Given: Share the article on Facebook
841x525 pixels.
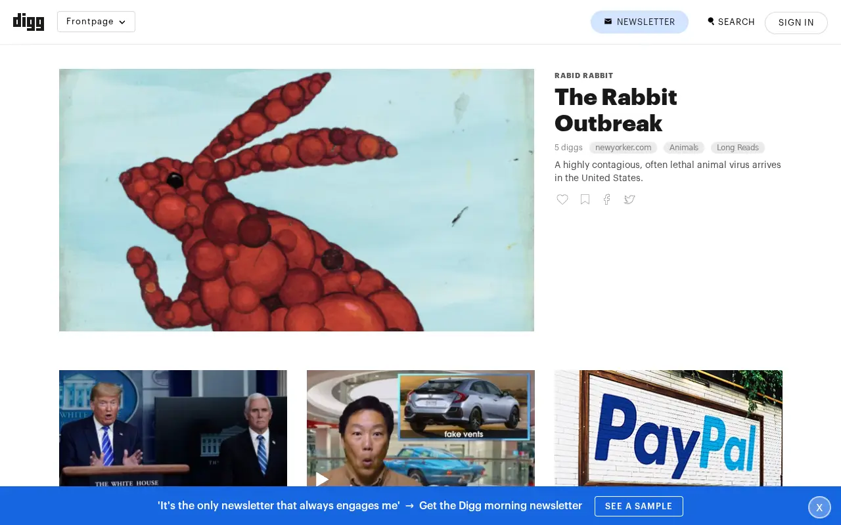Looking at the screenshot, I should pos(607,199).
